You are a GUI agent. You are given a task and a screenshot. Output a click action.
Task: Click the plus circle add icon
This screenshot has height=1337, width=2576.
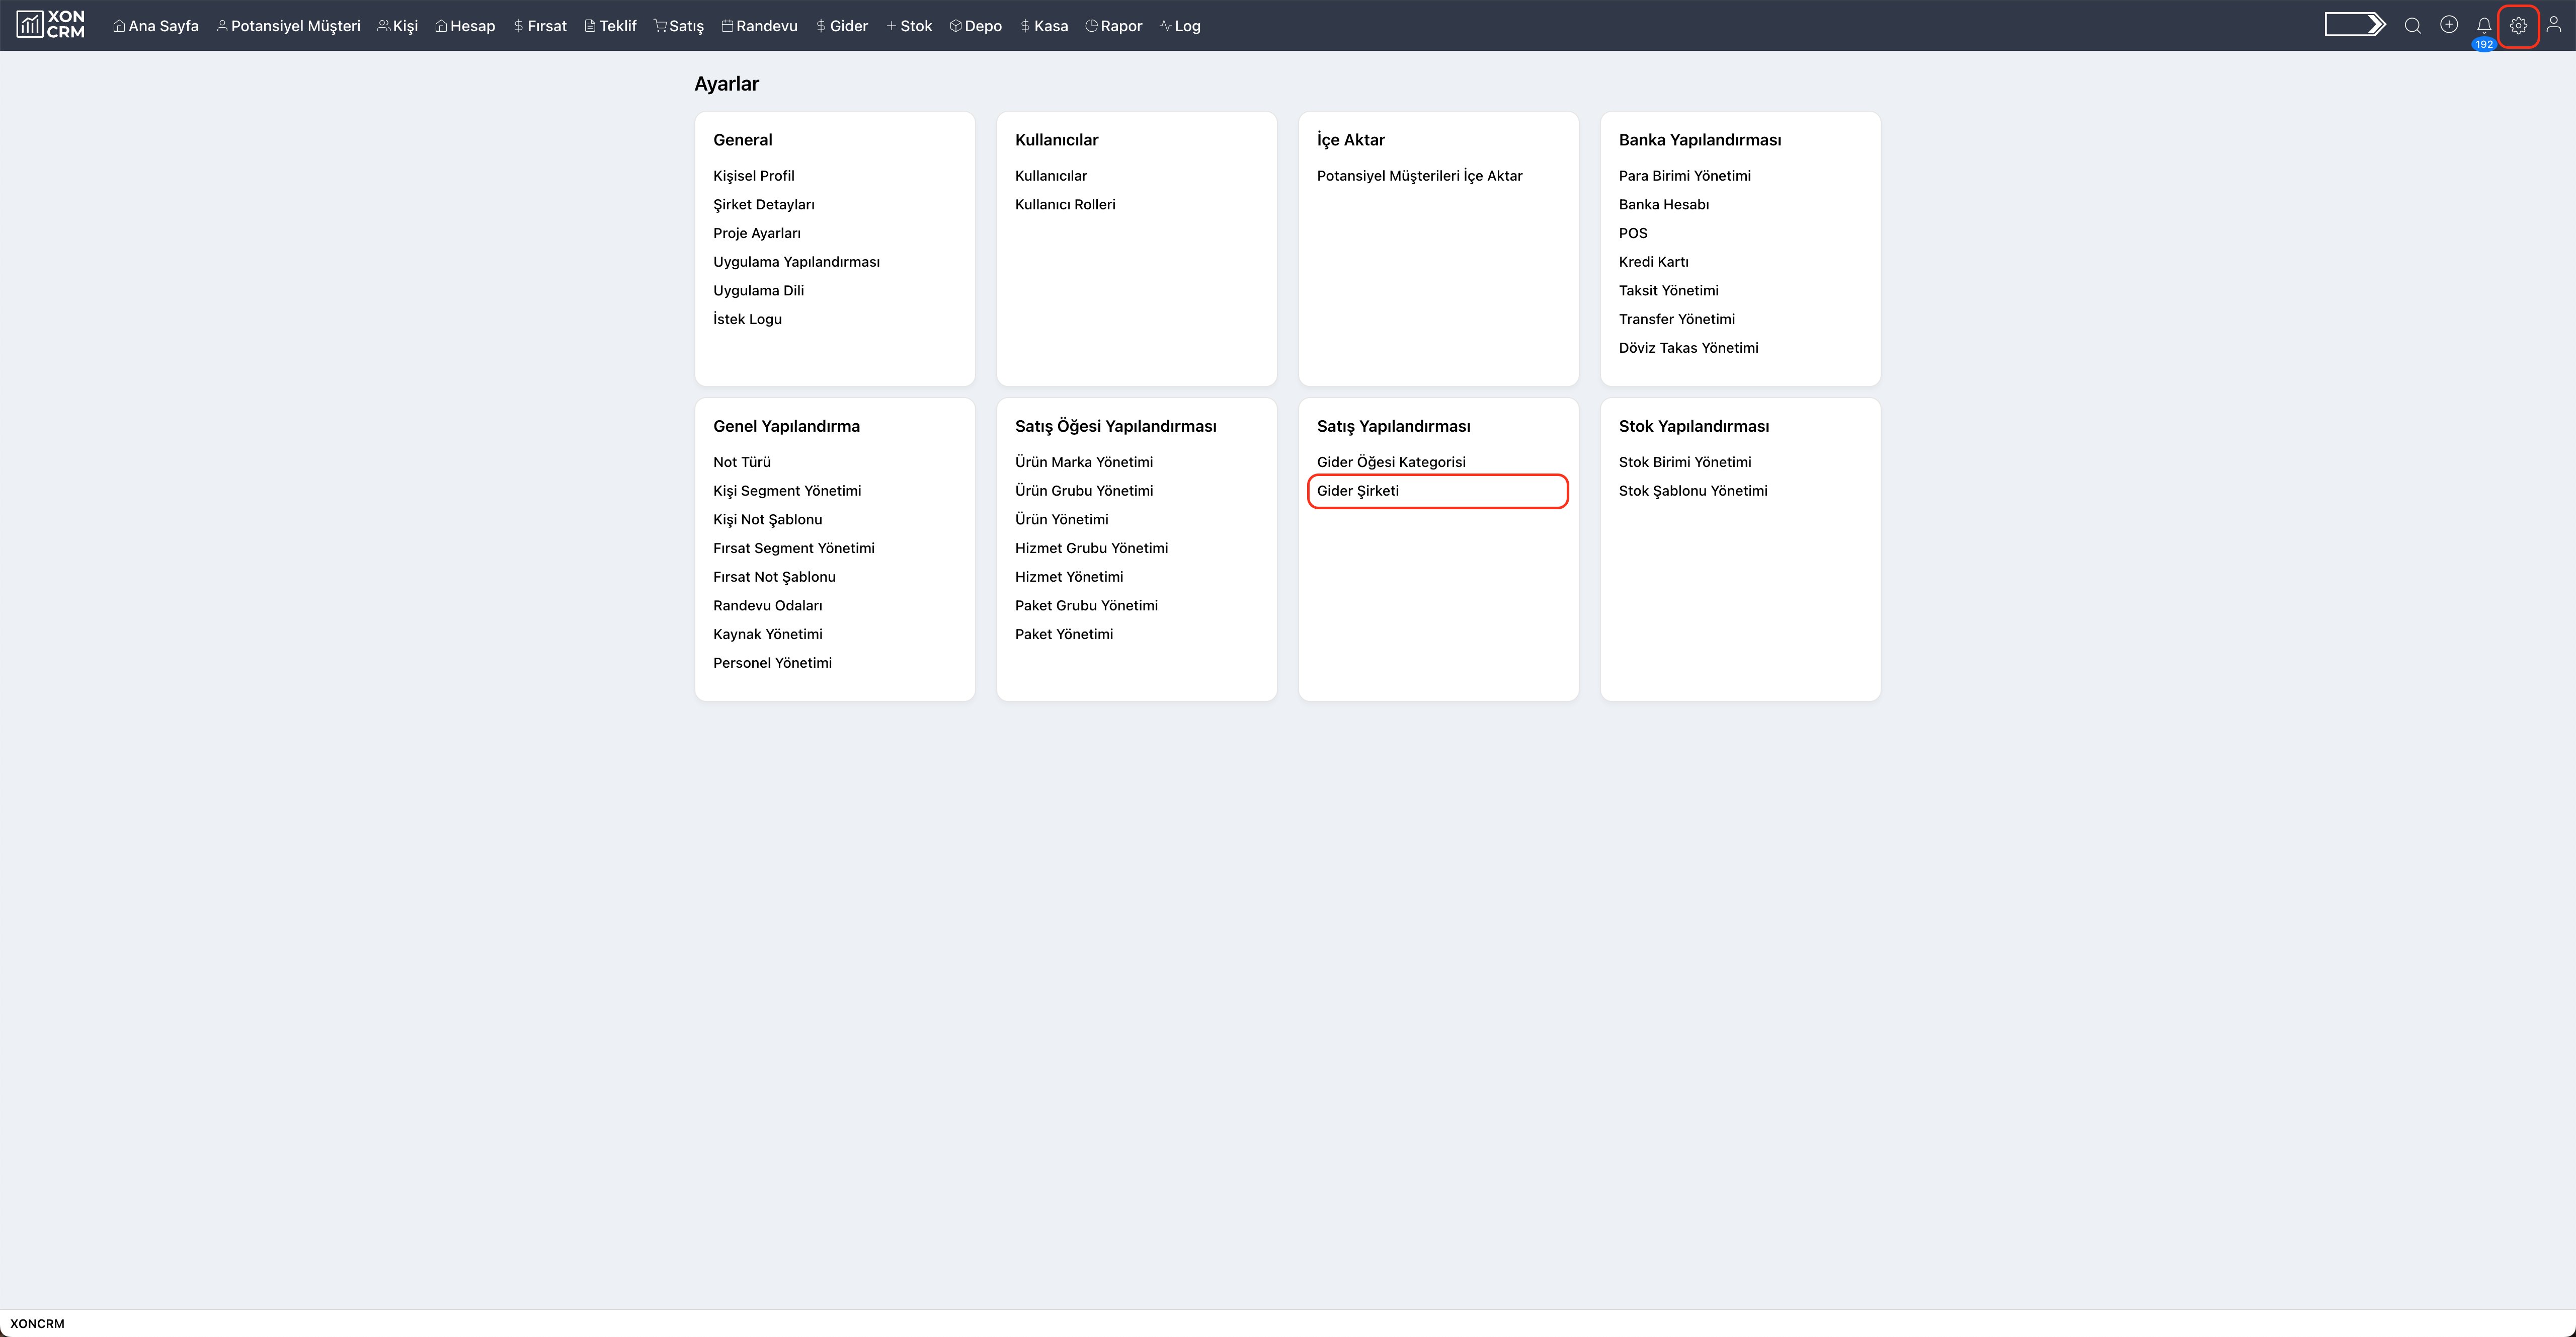point(2448,25)
